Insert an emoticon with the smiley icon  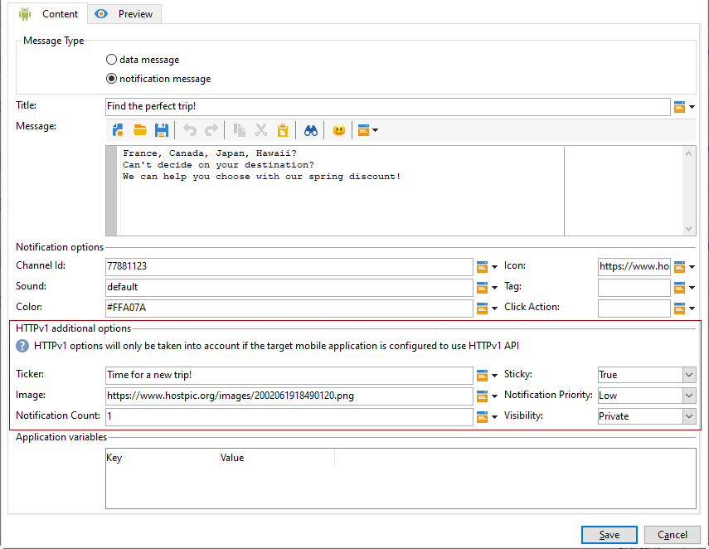click(338, 131)
